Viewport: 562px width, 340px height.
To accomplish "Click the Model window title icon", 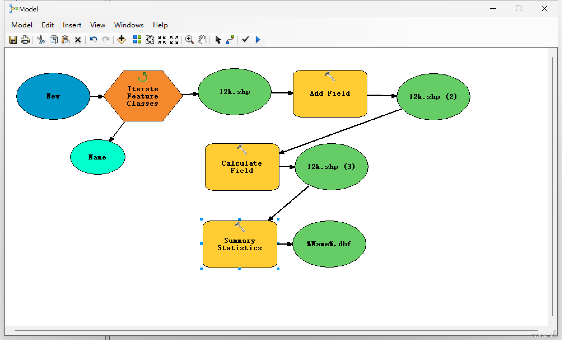I will 13,9.
